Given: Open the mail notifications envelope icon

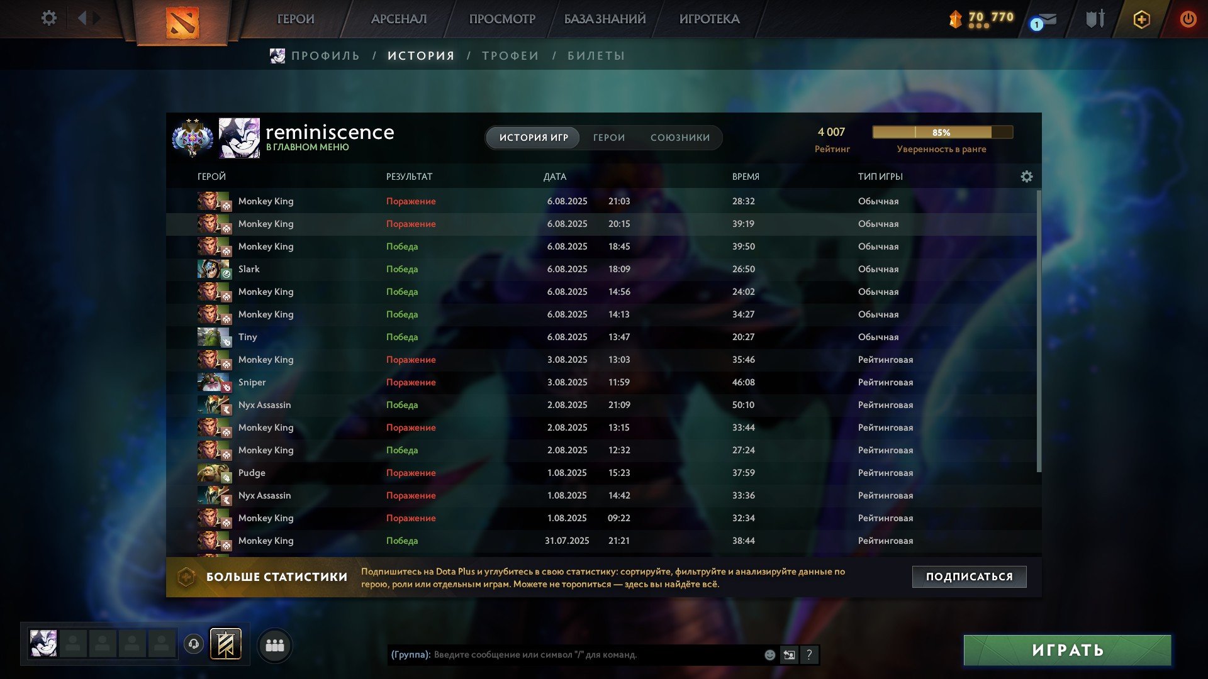Looking at the screenshot, I should [1044, 19].
